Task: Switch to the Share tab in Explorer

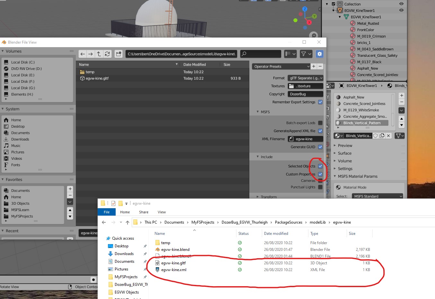Action: pos(143,212)
